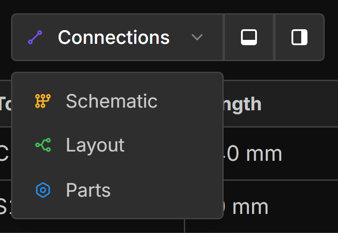Switch to the Schematic view
The height and width of the screenshot is (233, 338).
[x=112, y=101]
